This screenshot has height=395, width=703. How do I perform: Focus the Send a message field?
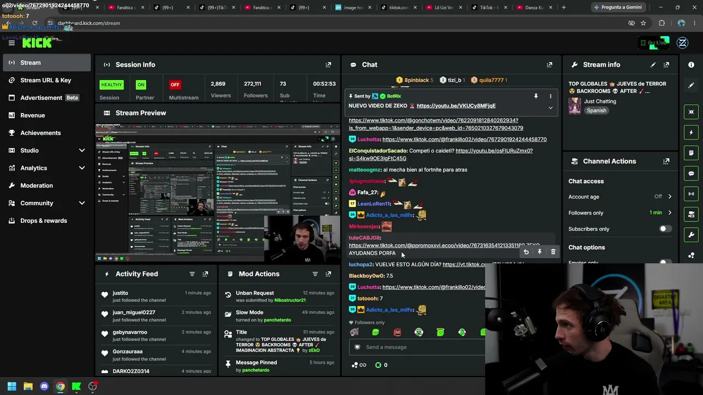pos(417,347)
